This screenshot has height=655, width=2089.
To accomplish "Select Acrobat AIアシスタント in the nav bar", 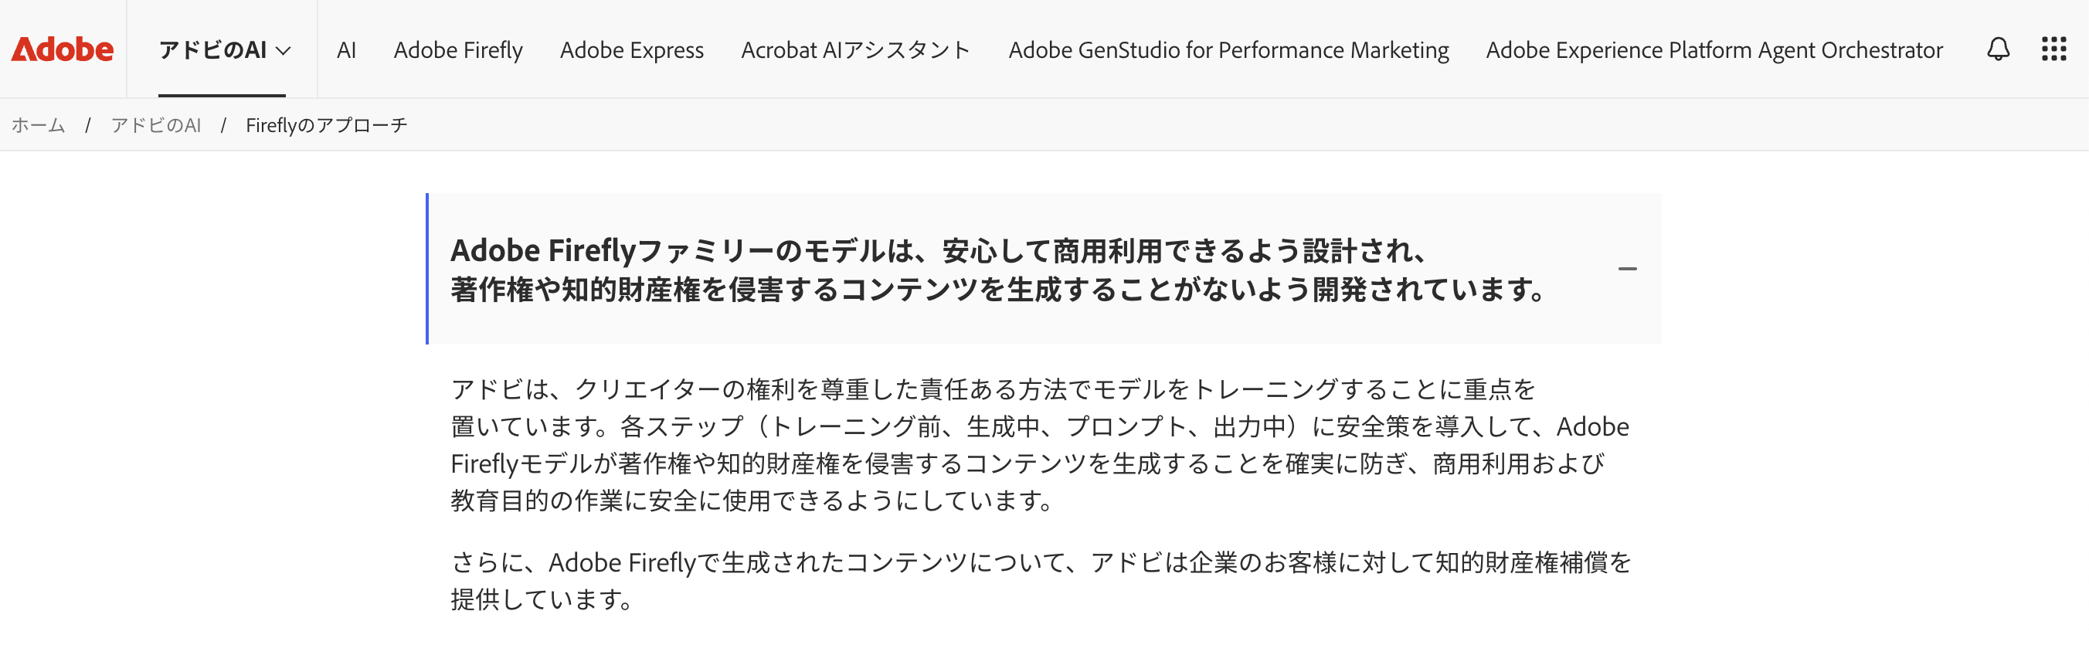I will coord(855,50).
